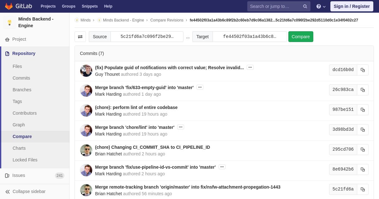Screen dimensions: 379x199
Task: Expand commit description for Populate guid commit
Action: pos(250,67)
